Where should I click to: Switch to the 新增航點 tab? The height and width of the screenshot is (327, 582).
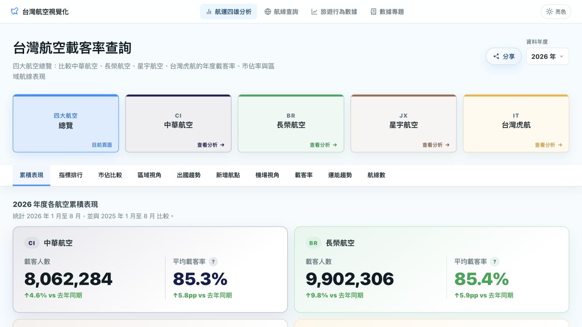click(x=228, y=175)
